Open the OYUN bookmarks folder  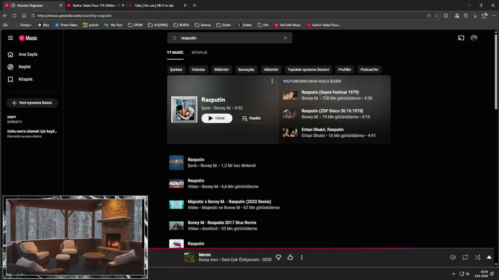pos(135,25)
